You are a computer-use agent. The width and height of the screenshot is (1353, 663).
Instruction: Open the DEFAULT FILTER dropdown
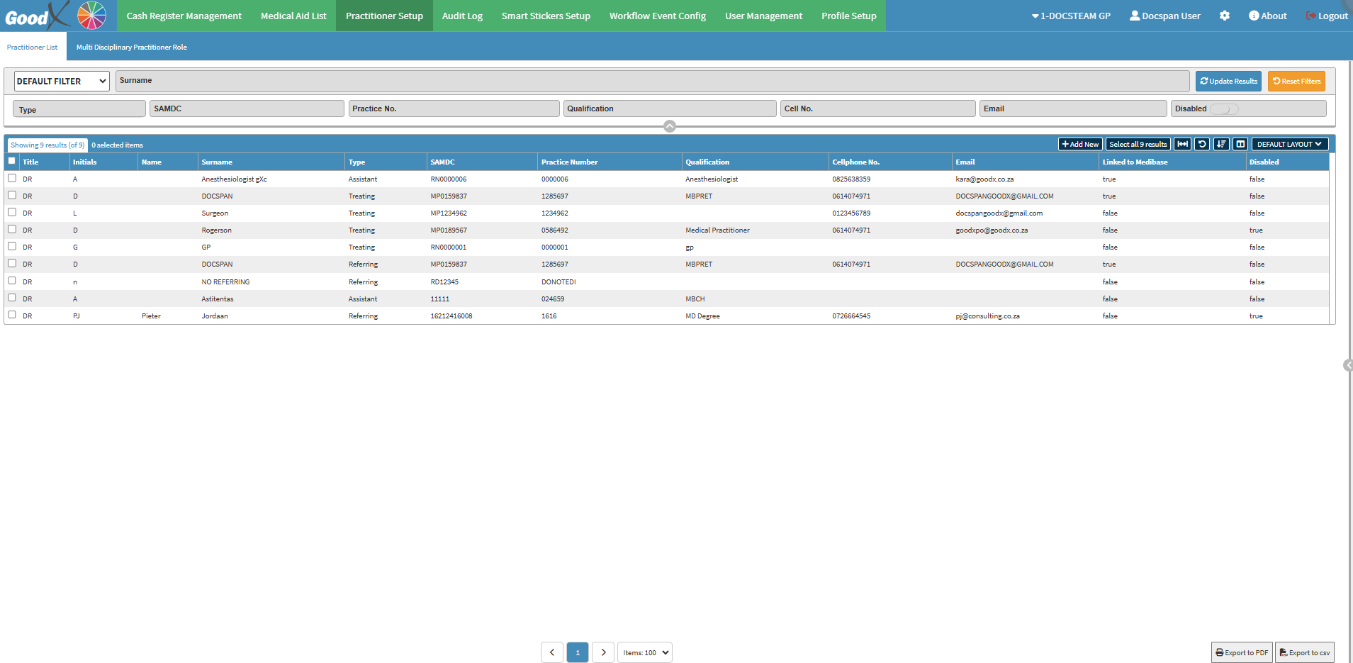click(x=62, y=81)
